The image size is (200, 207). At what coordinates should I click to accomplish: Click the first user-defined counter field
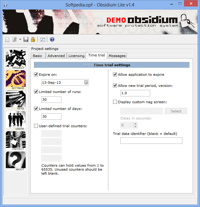pos(51,133)
